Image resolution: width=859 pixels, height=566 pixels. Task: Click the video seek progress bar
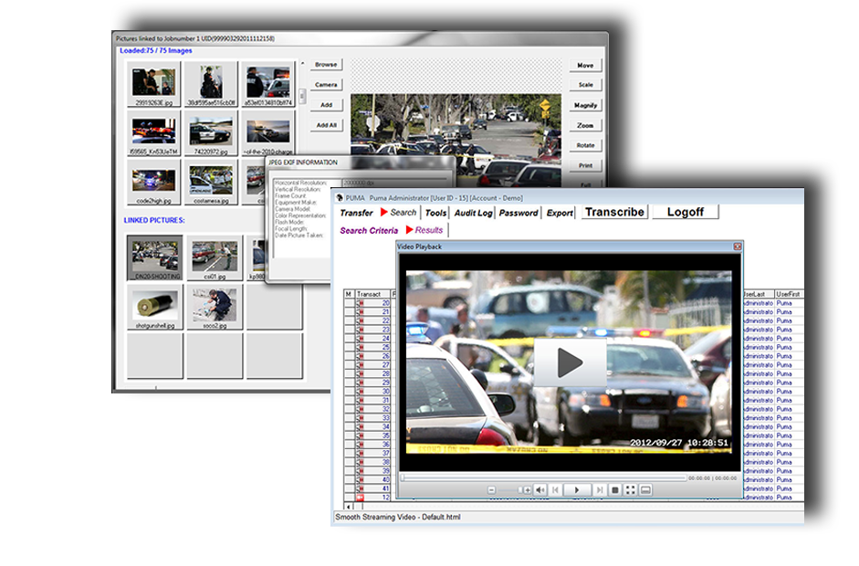click(543, 477)
